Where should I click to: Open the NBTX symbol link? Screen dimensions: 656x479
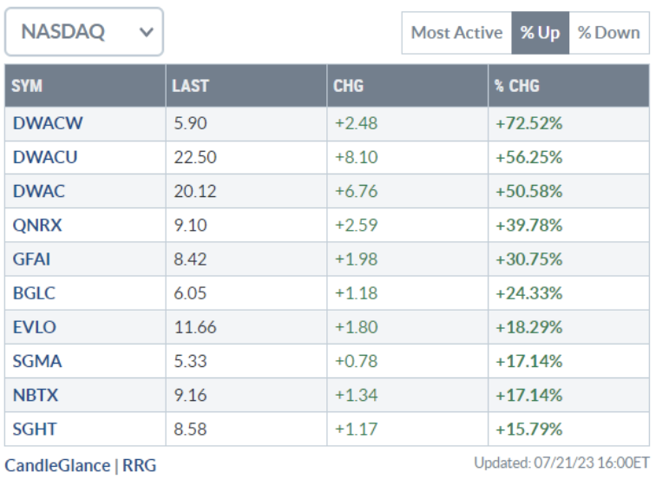point(36,395)
